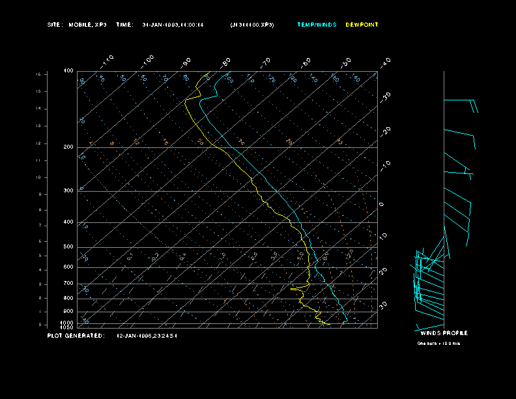Click the yellow DEWPOINT legend label
Screen dimensions: 516x399
coord(362,25)
